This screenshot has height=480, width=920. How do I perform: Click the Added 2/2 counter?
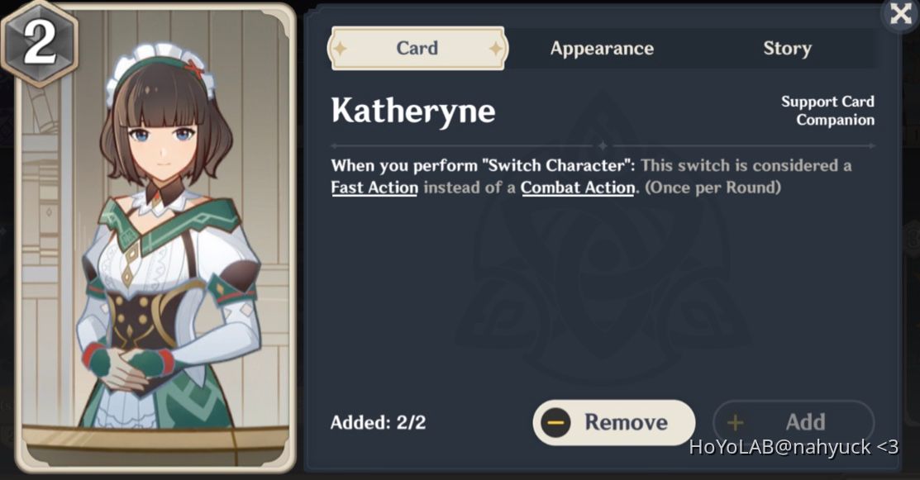click(x=378, y=422)
